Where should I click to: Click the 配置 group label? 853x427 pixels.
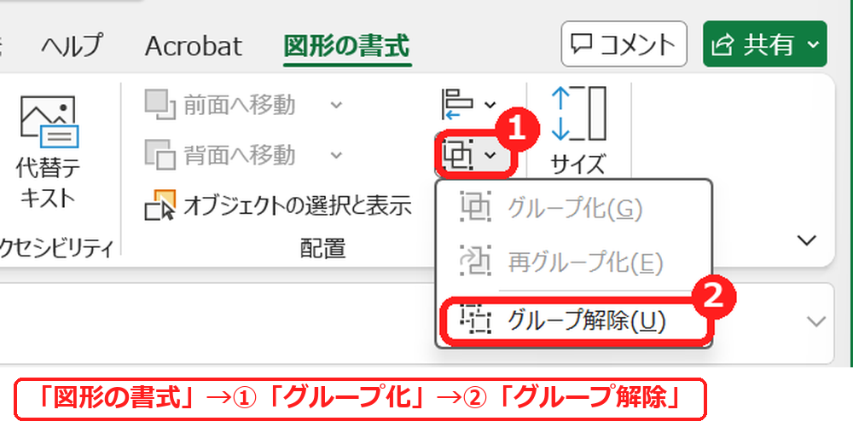pyautogui.click(x=323, y=247)
